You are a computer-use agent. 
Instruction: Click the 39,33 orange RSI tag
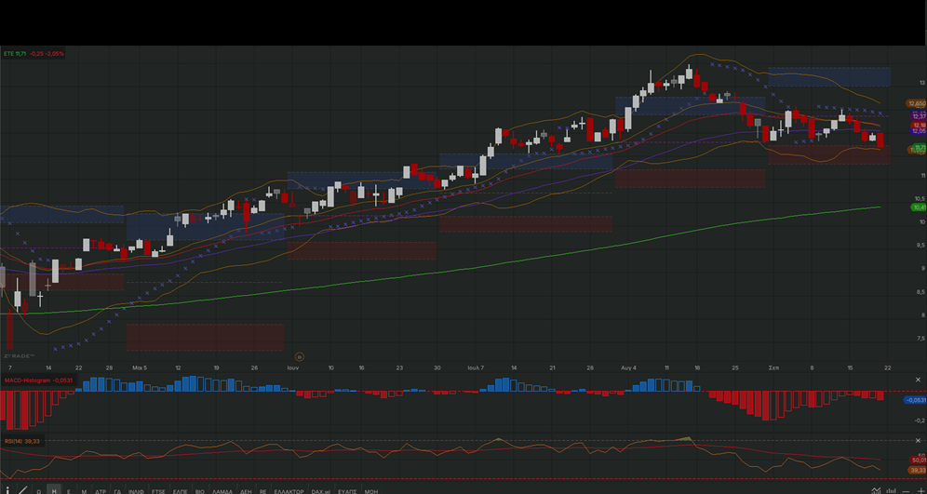(x=919, y=471)
